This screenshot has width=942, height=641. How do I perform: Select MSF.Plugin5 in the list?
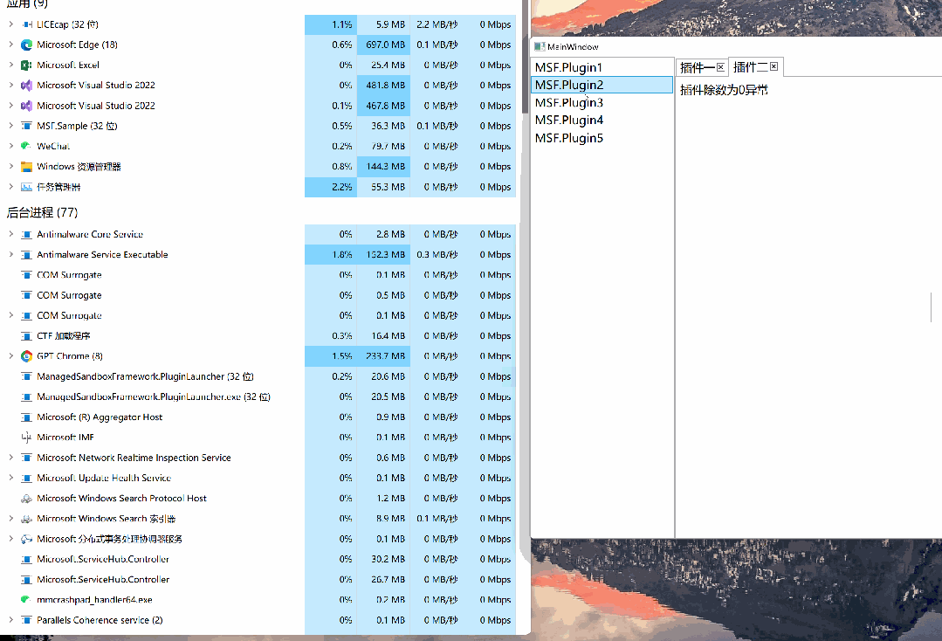[x=602, y=138]
